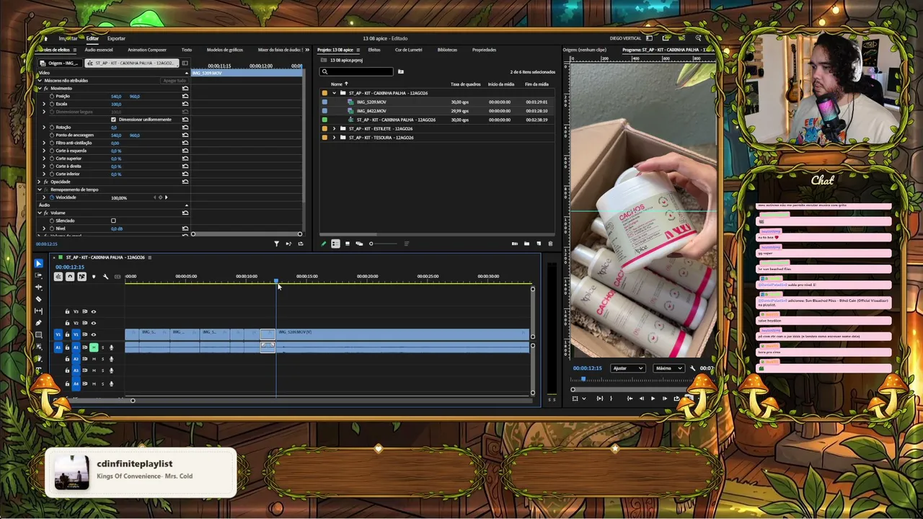Image resolution: width=923 pixels, height=519 pixels.
Task: Select the Pen tool
Action: pos(39,322)
